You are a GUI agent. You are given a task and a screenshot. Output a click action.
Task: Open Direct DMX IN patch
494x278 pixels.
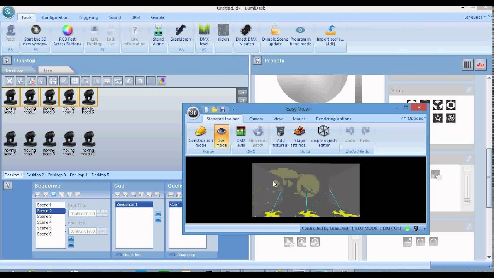246,35
